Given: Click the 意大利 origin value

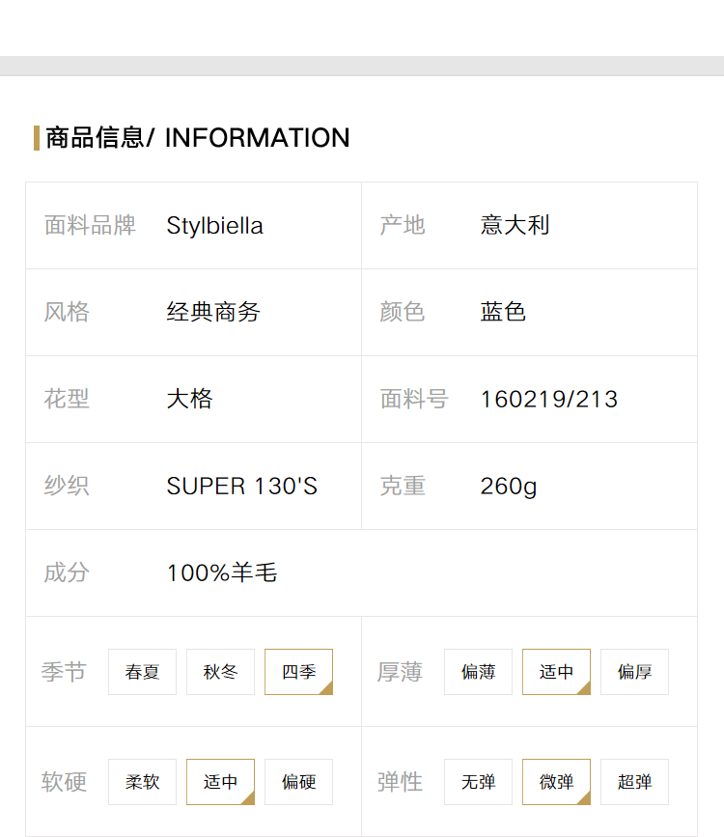Looking at the screenshot, I should point(515,225).
